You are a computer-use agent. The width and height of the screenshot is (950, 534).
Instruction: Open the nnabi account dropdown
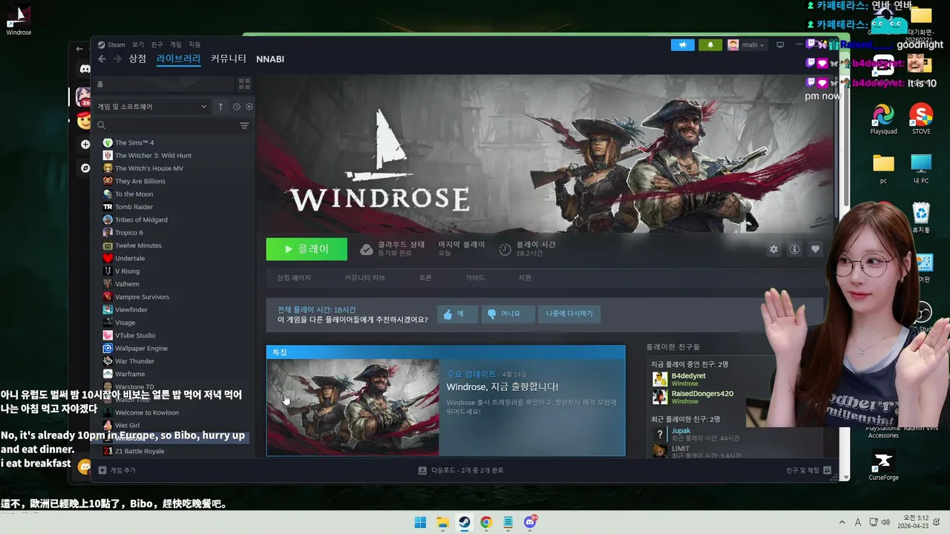point(746,44)
